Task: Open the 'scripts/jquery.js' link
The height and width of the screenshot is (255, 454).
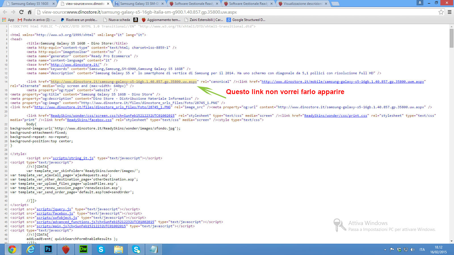Action: pyautogui.click(x=54, y=209)
